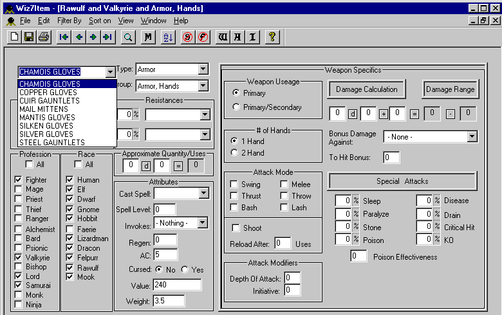Click the Value field showing 240
Screen dimensions: 502x315
click(178, 285)
